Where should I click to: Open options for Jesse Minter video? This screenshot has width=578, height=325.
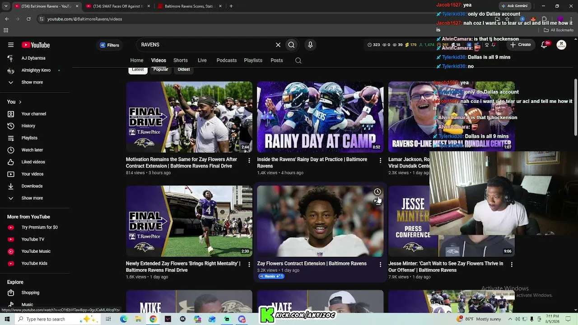[512, 265]
